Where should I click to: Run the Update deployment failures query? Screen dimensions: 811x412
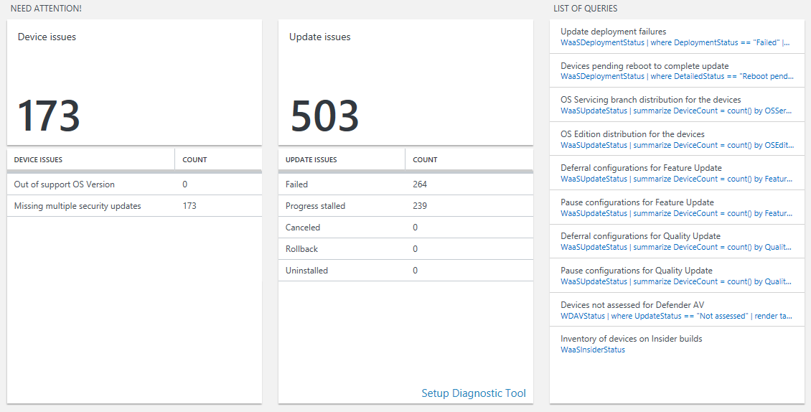point(676,37)
